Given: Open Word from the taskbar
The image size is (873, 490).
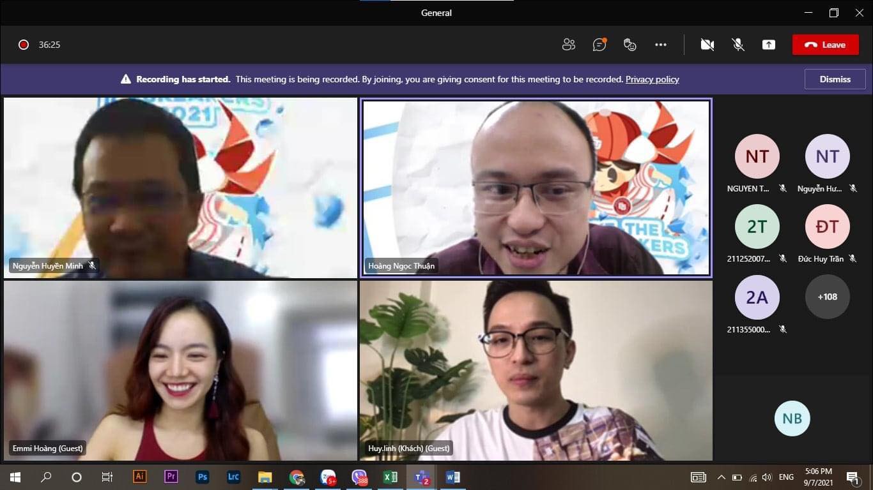Looking at the screenshot, I should click(452, 477).
